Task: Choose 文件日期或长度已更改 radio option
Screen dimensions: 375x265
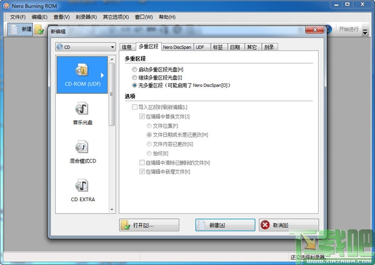Action: 149,135
